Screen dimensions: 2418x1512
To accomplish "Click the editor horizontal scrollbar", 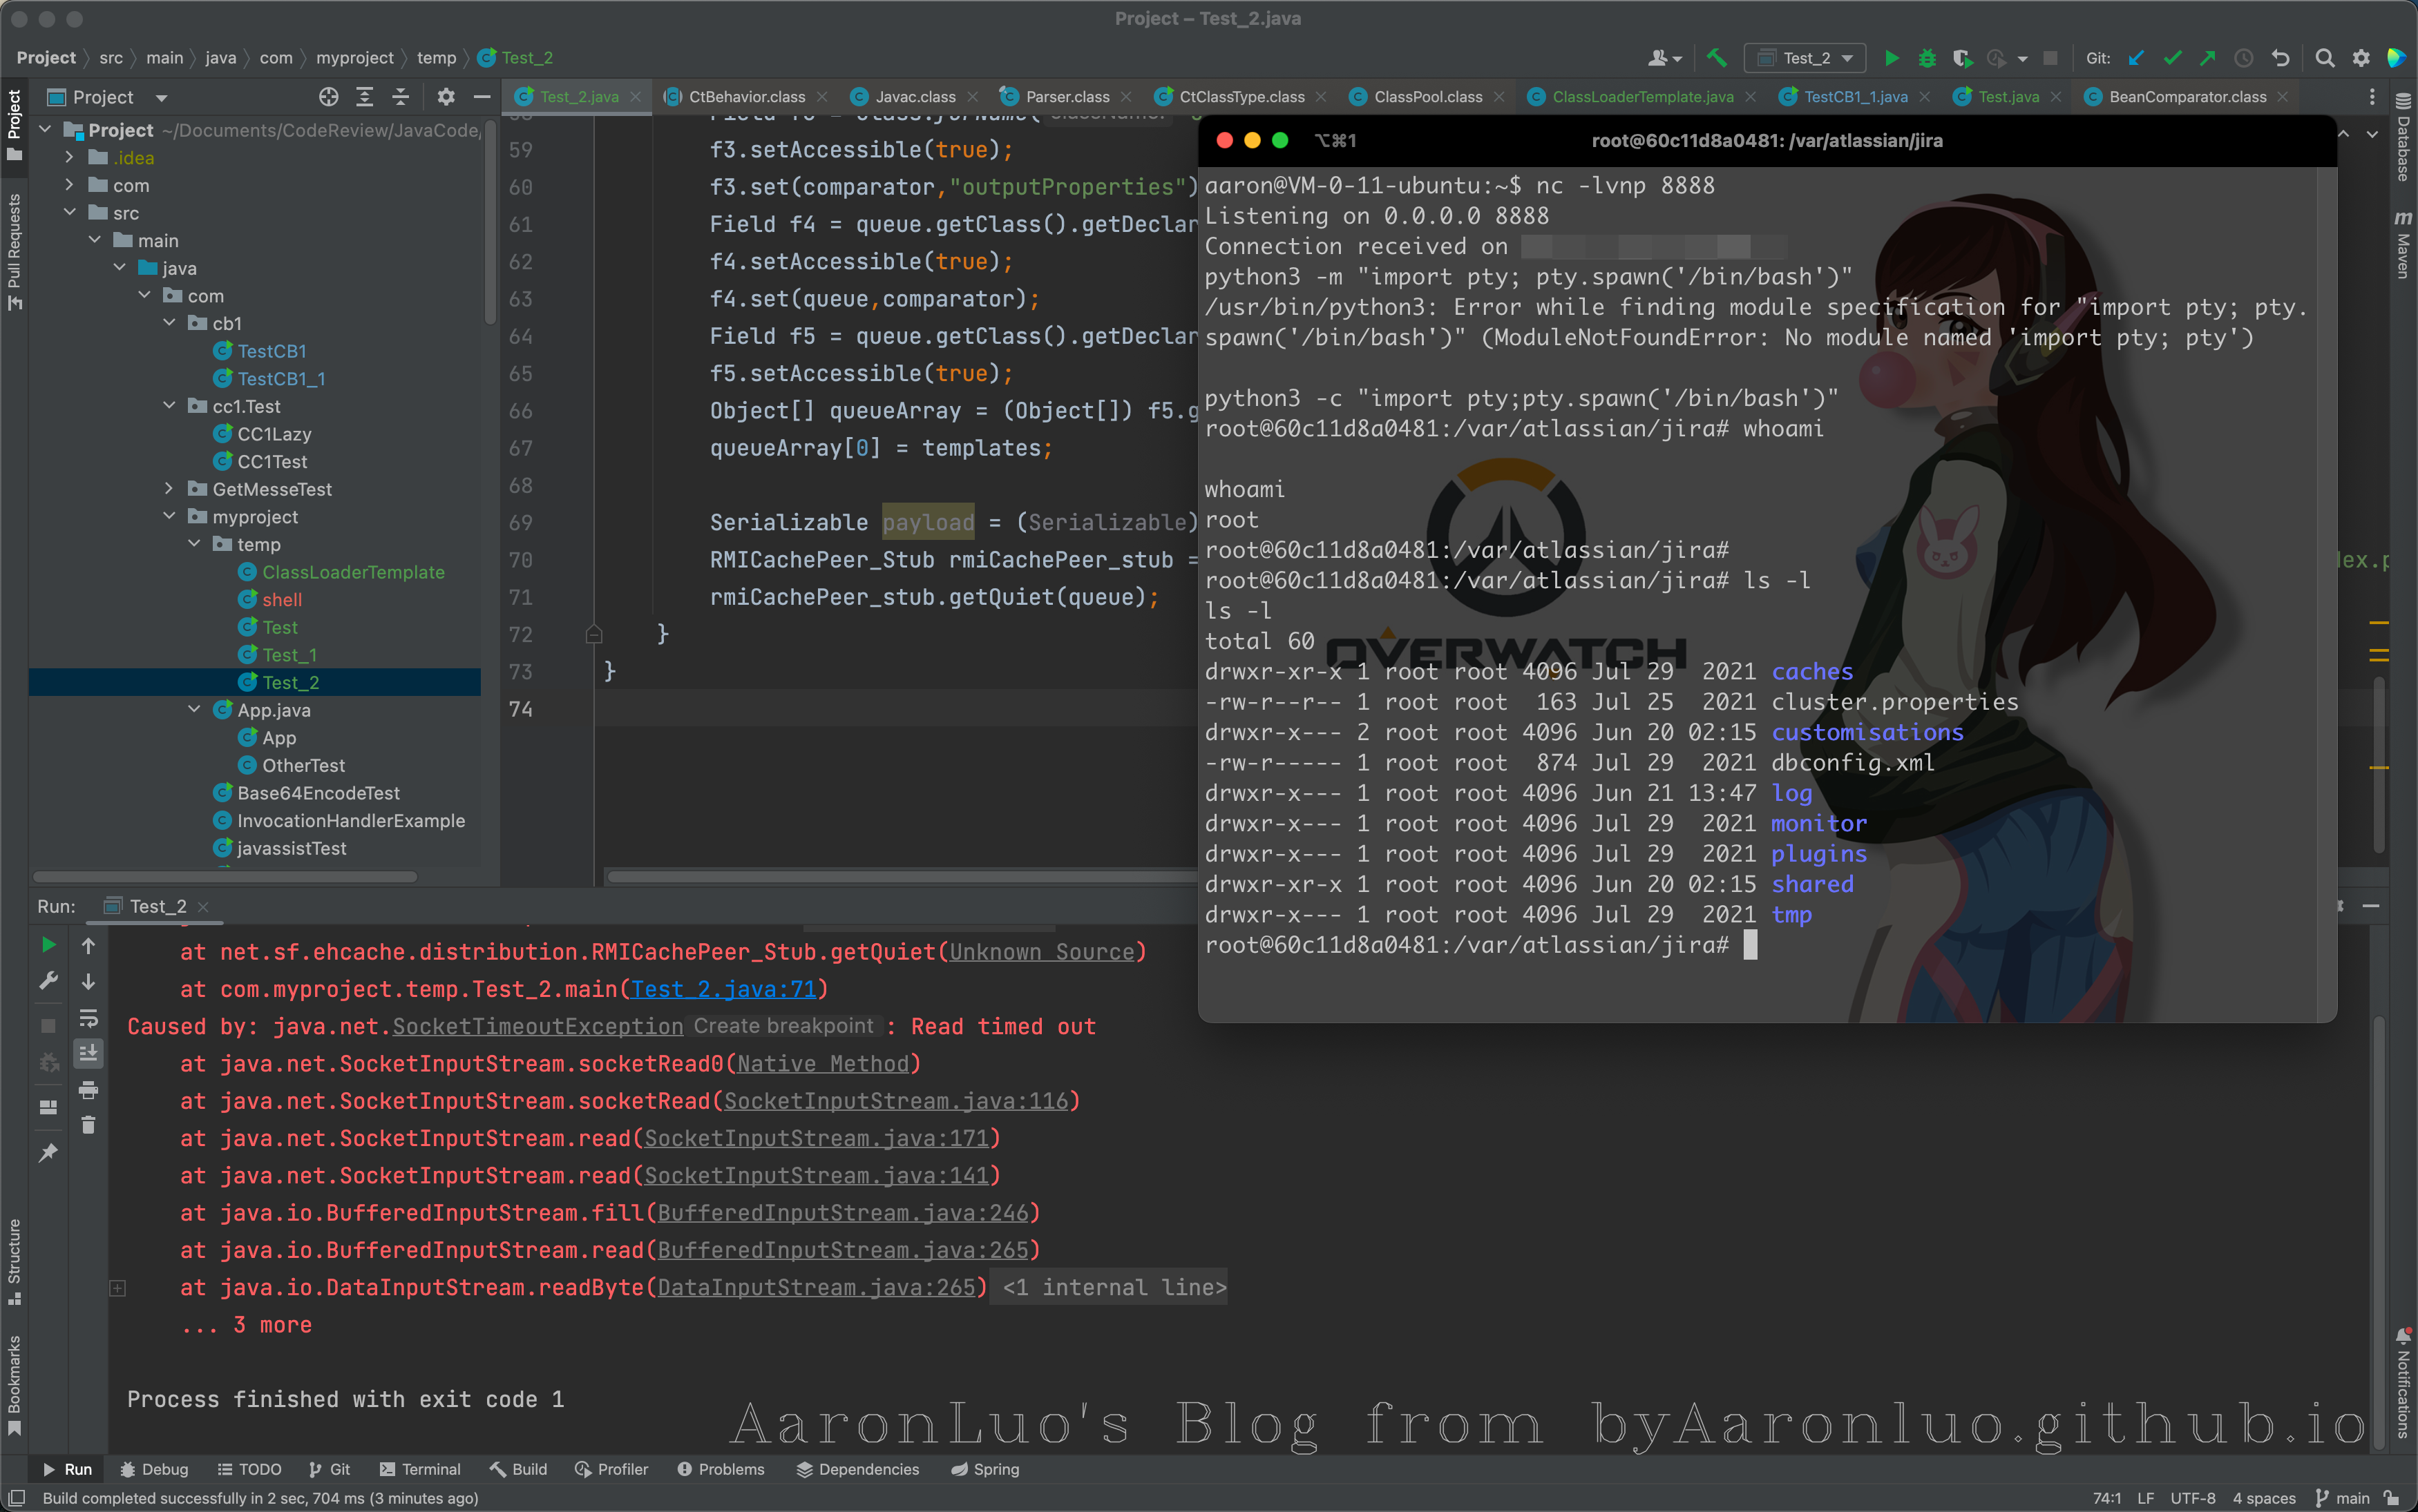I will 900,877.
